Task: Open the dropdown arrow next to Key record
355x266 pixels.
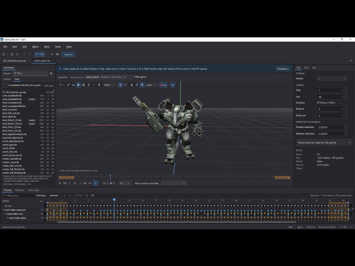Action: 169,85
